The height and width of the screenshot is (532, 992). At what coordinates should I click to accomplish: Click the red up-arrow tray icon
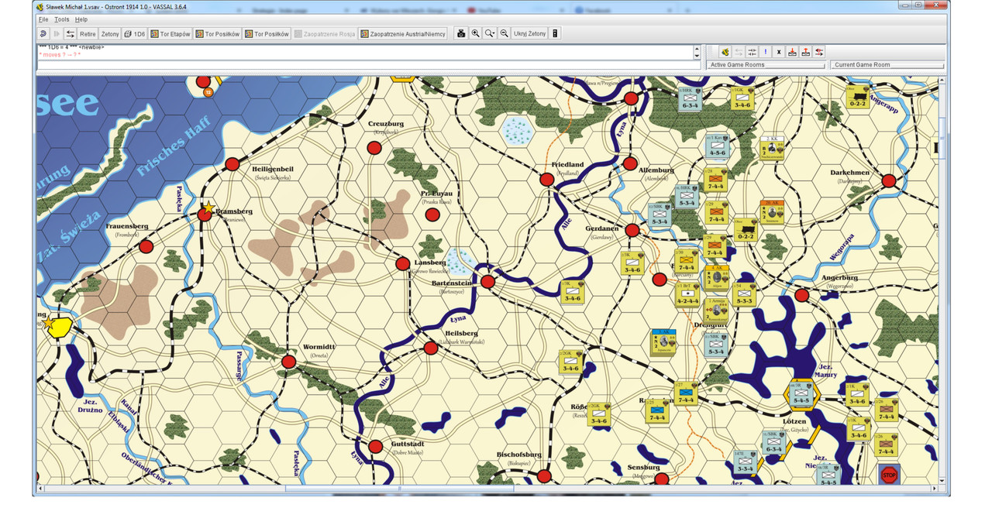coord(806,52)
